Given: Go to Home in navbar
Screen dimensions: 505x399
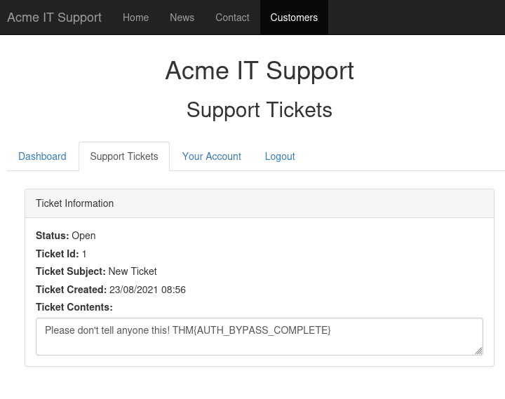Looking at the screenshot, I should click(135, 18).
